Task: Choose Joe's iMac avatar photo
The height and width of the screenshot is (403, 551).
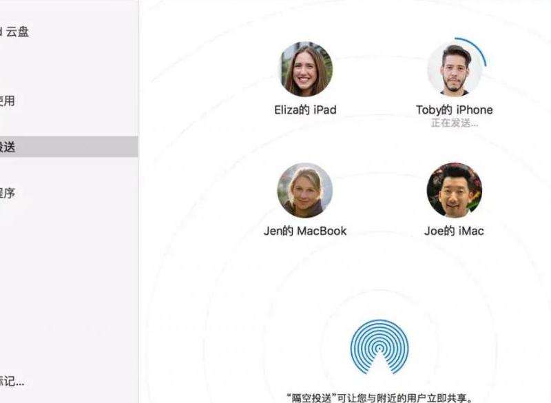Action: [x=455, y=190]
